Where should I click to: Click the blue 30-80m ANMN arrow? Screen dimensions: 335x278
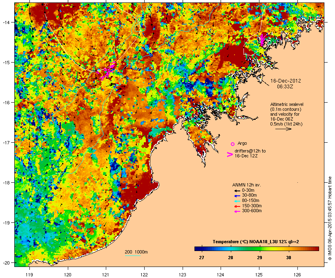[x=237, y=196]
